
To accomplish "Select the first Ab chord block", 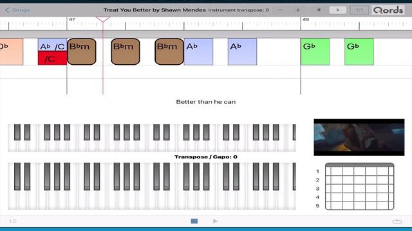I will (x=198, y=51).
